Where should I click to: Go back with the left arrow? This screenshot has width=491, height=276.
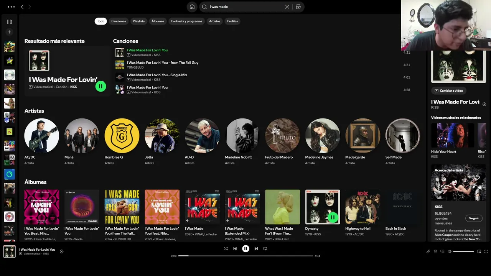(x=22, y=7)
